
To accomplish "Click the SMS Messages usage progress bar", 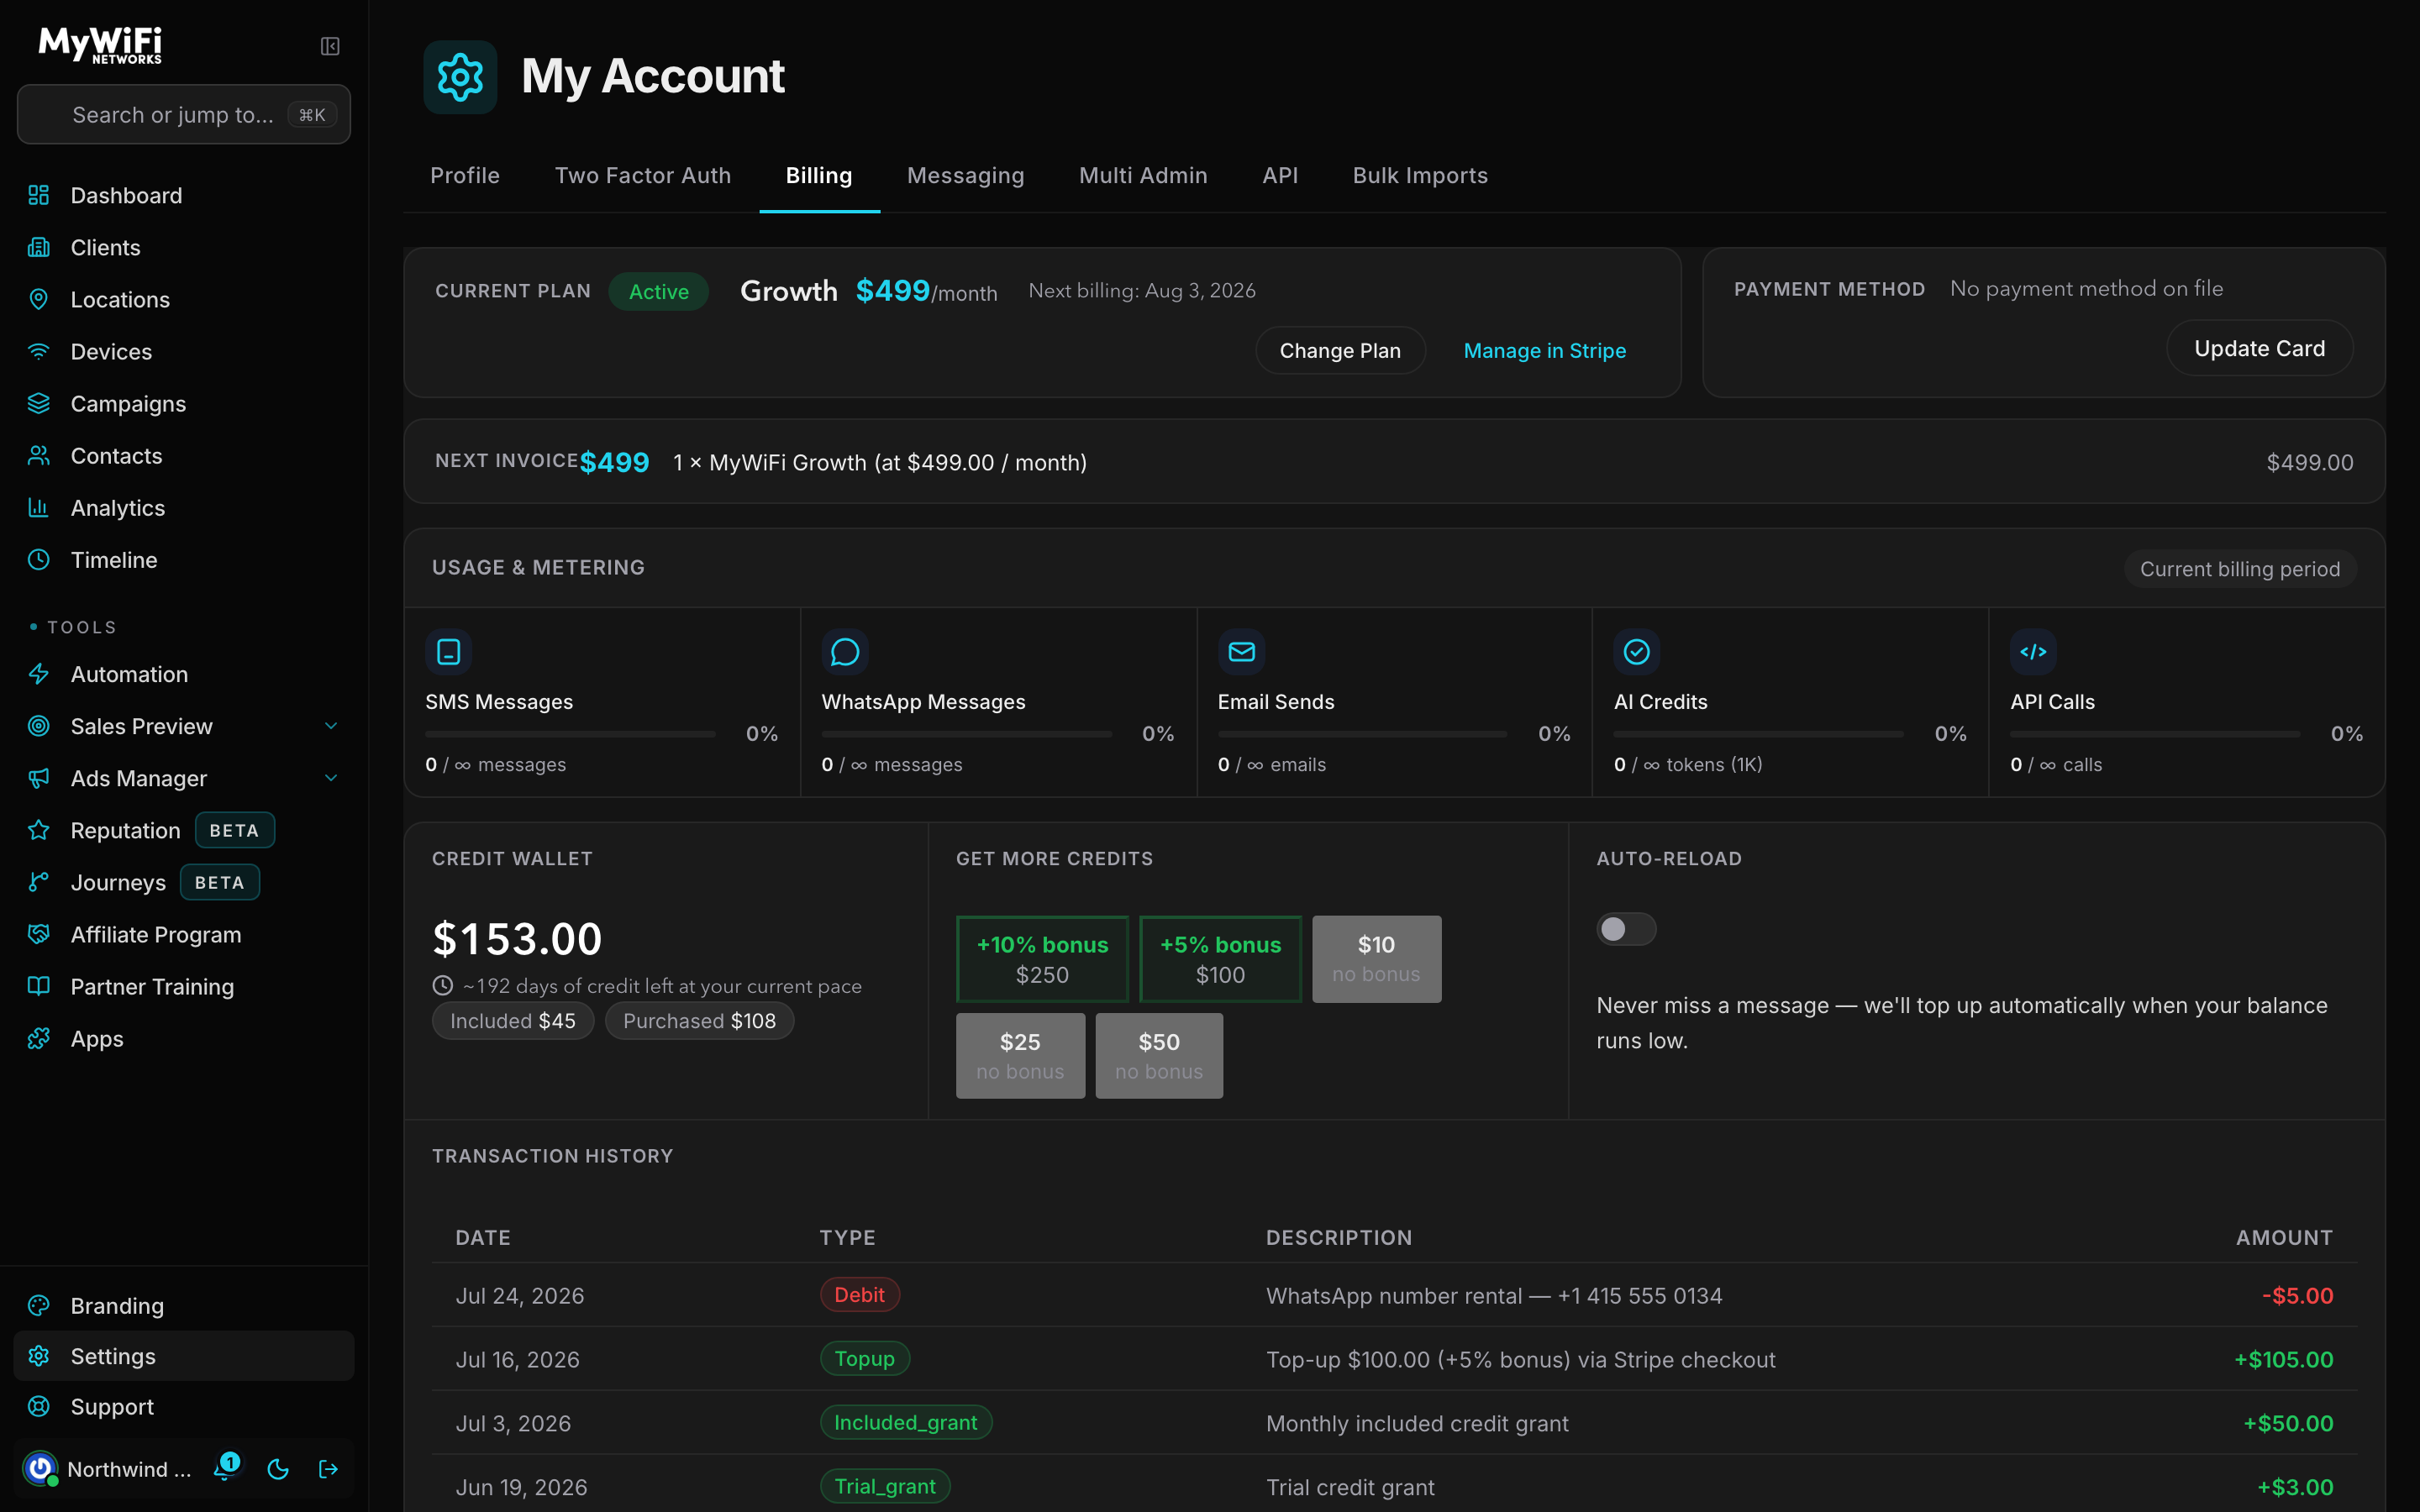I will click(570, 734).
